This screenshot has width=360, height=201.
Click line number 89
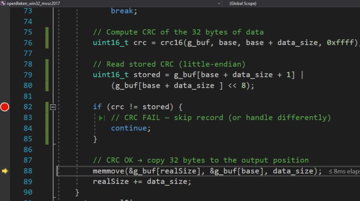pos(28,182)
